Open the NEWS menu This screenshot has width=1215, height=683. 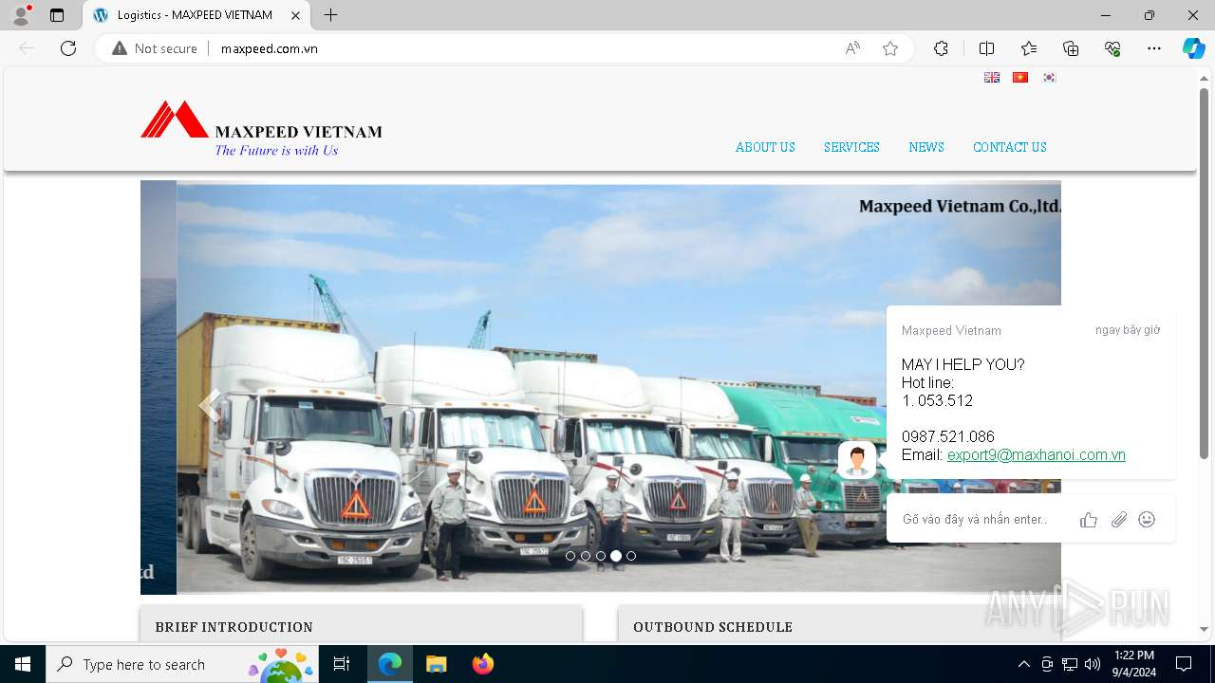[x=926, y=147]
